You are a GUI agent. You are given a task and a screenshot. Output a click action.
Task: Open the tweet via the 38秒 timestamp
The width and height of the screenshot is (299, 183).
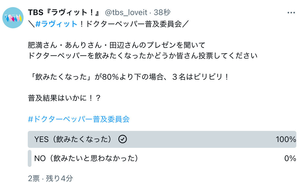point(162,12)
